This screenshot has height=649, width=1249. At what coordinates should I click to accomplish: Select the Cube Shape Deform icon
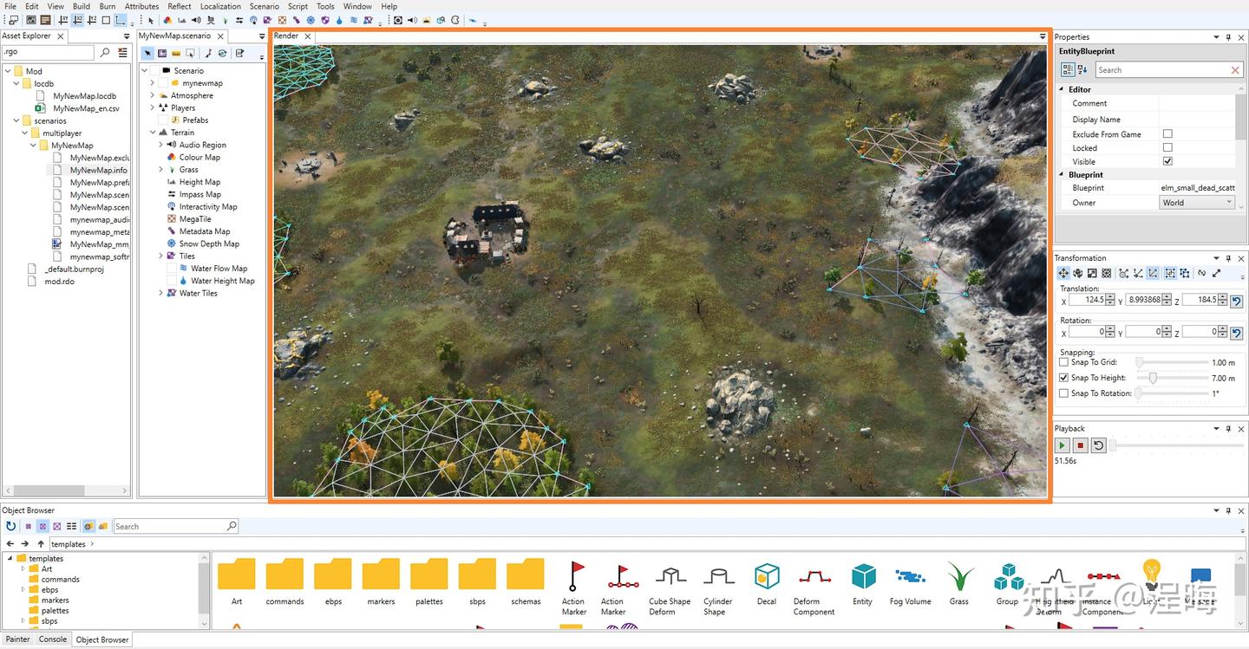670,577
